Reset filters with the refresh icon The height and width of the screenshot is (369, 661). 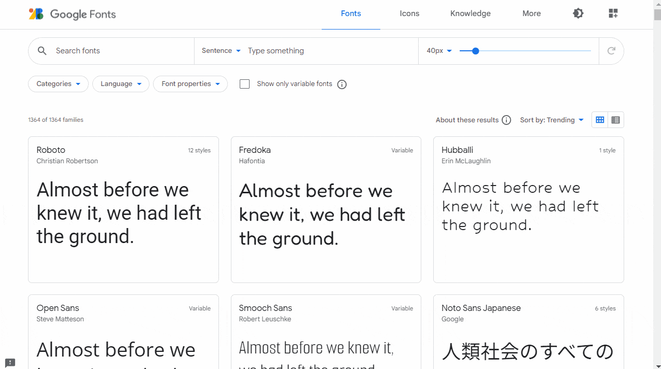pos(611,51)
